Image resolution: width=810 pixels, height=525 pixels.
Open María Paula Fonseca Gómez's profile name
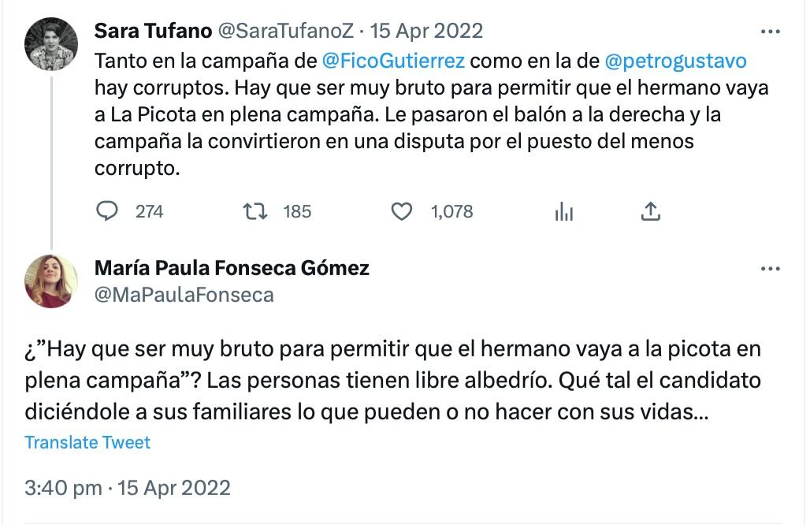click(232, 268)
